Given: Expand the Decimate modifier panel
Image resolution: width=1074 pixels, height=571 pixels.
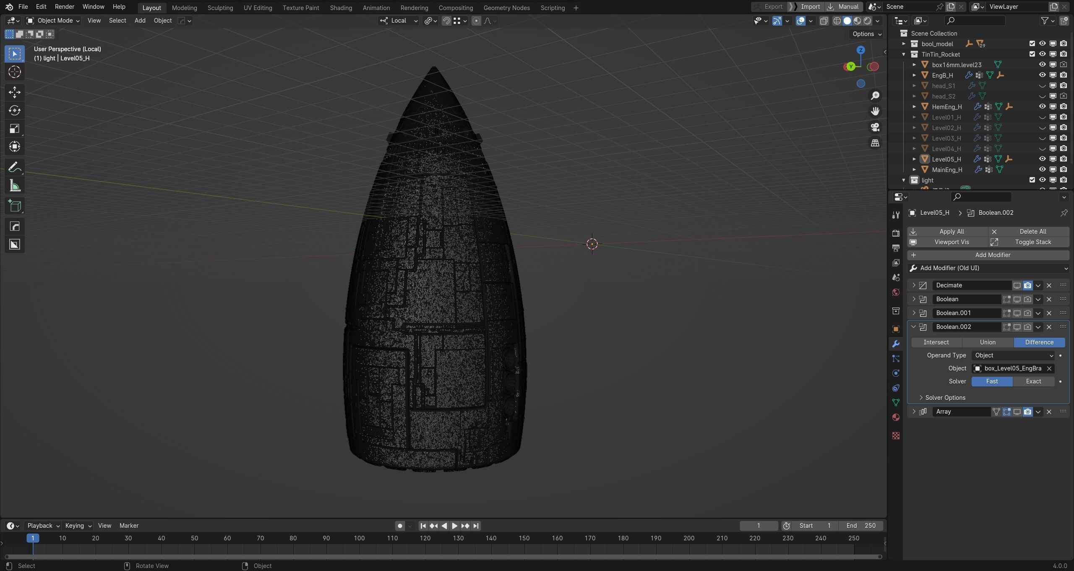Looking at the screenshot, I should tap(914, 285).
